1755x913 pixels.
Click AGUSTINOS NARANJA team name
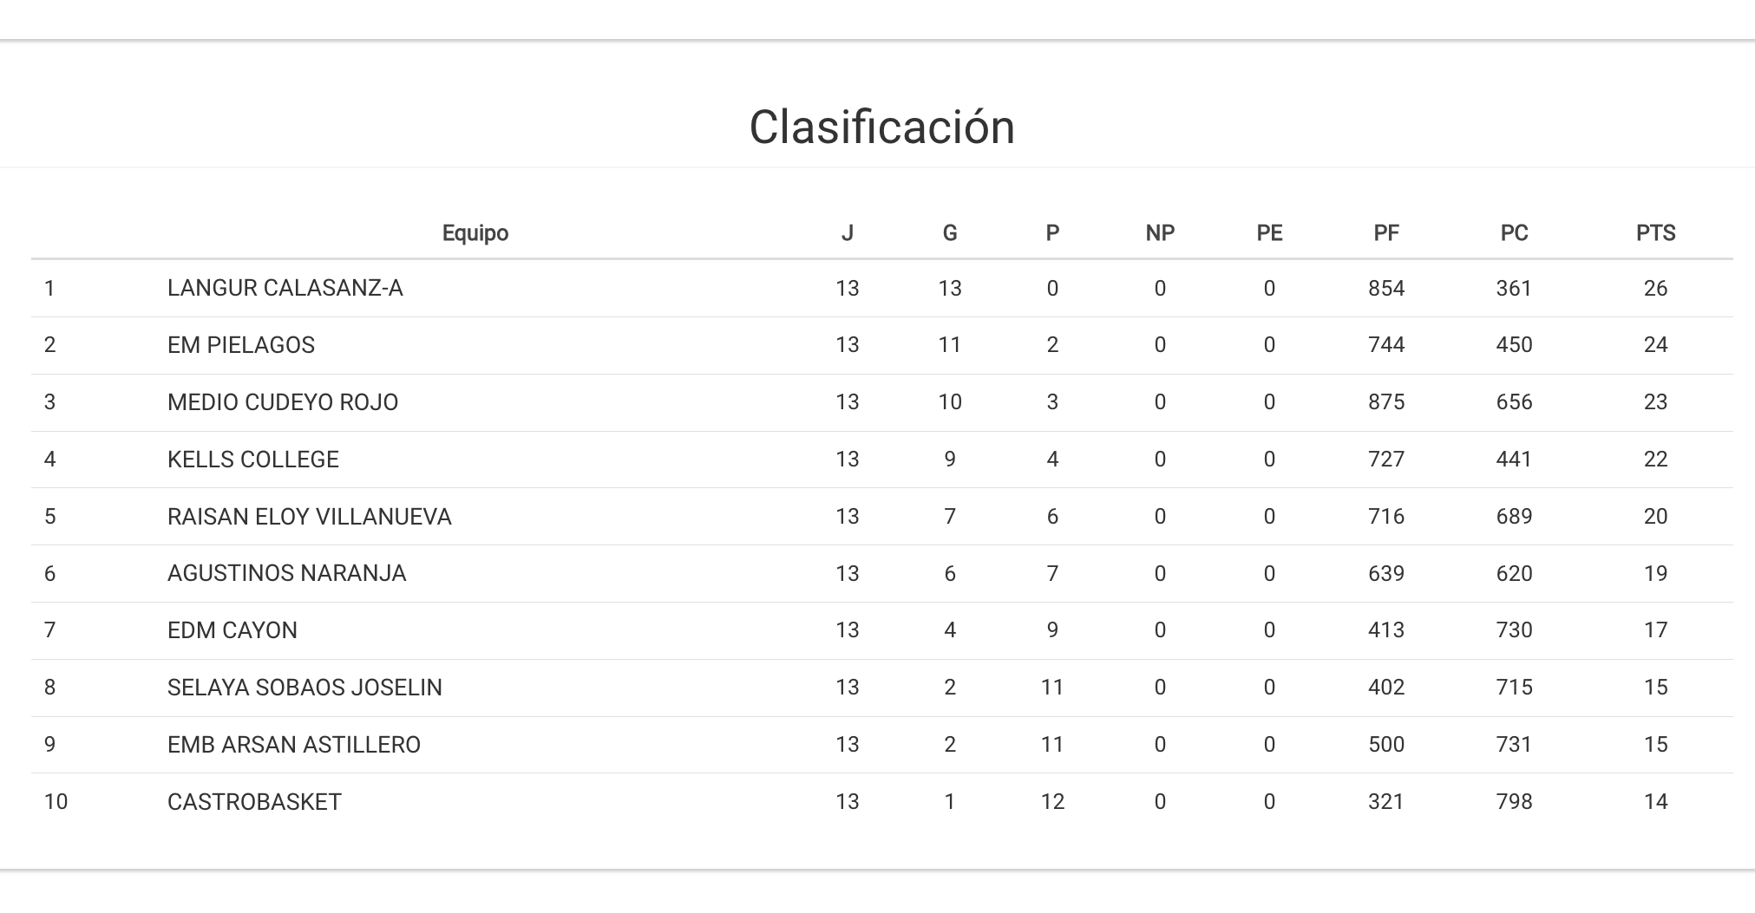point(286,573)
